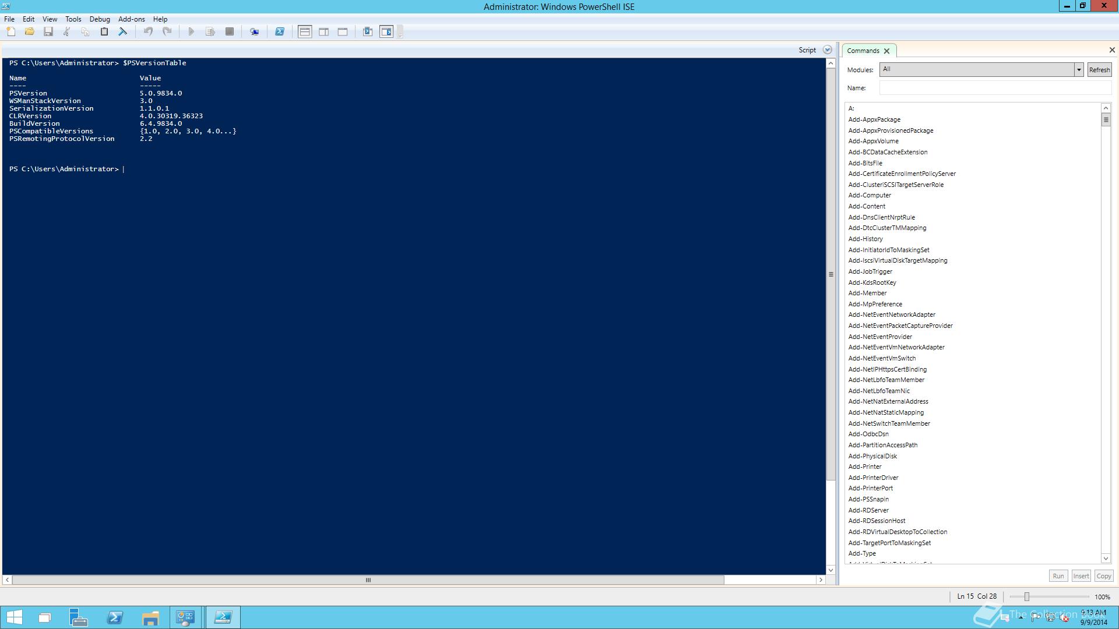The width and height of the screenshot is (1119, 629).
Task: Open Control Panel from the taskbar
Action: [186, 617]
